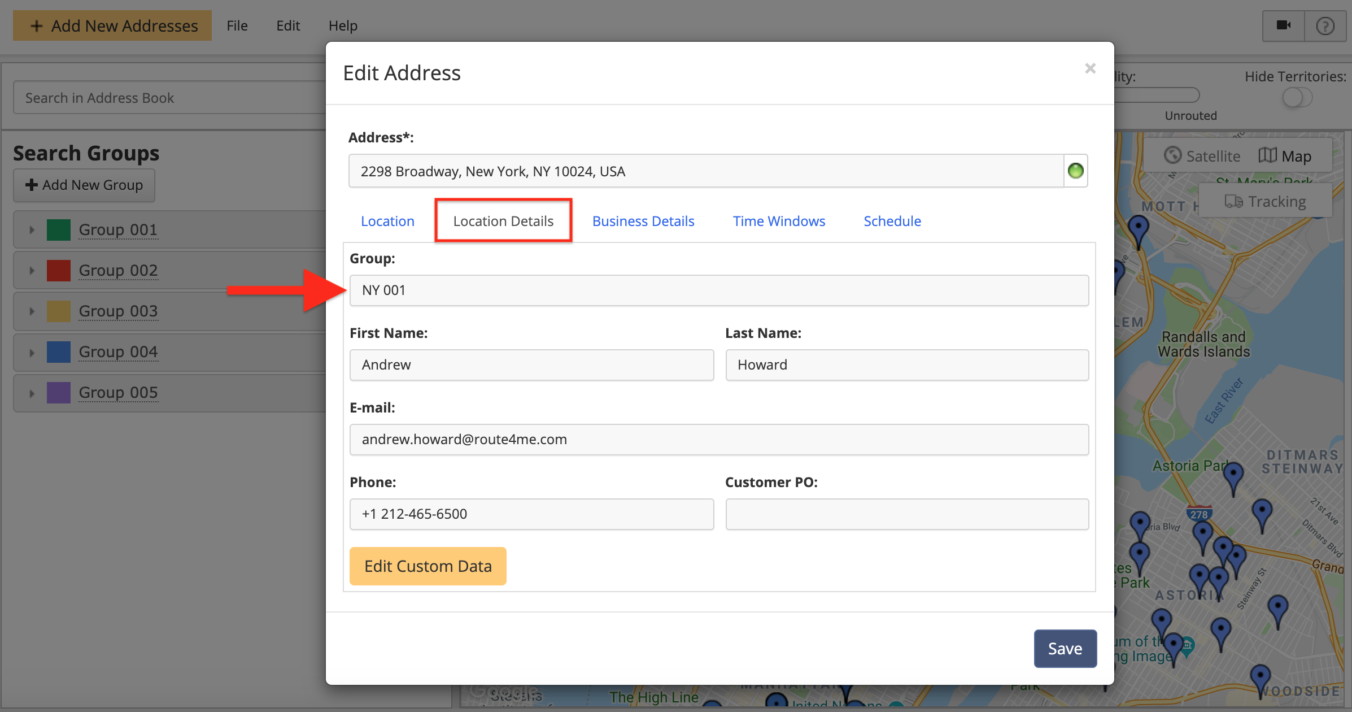Toggle the Hide Territories switch
1352x712 pixels.
[x=1297, y=98]
